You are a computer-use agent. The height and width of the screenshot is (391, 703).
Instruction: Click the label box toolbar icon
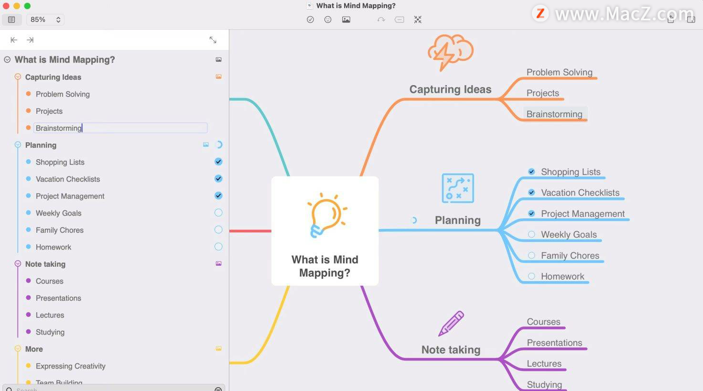(x=400, y=20)
